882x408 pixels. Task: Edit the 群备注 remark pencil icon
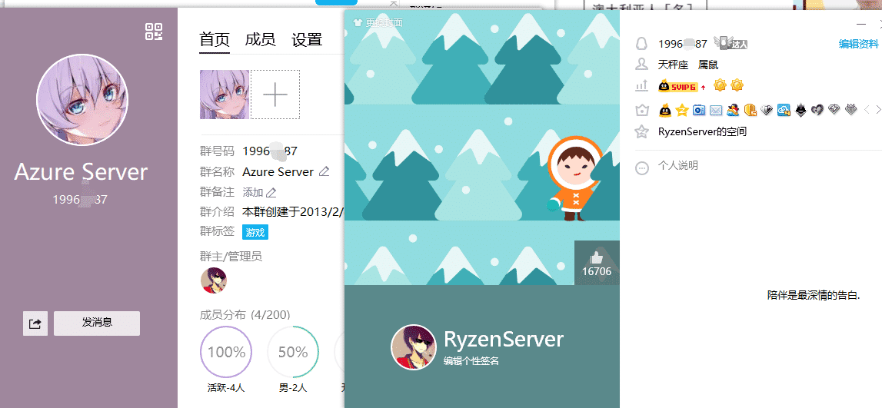271,193
